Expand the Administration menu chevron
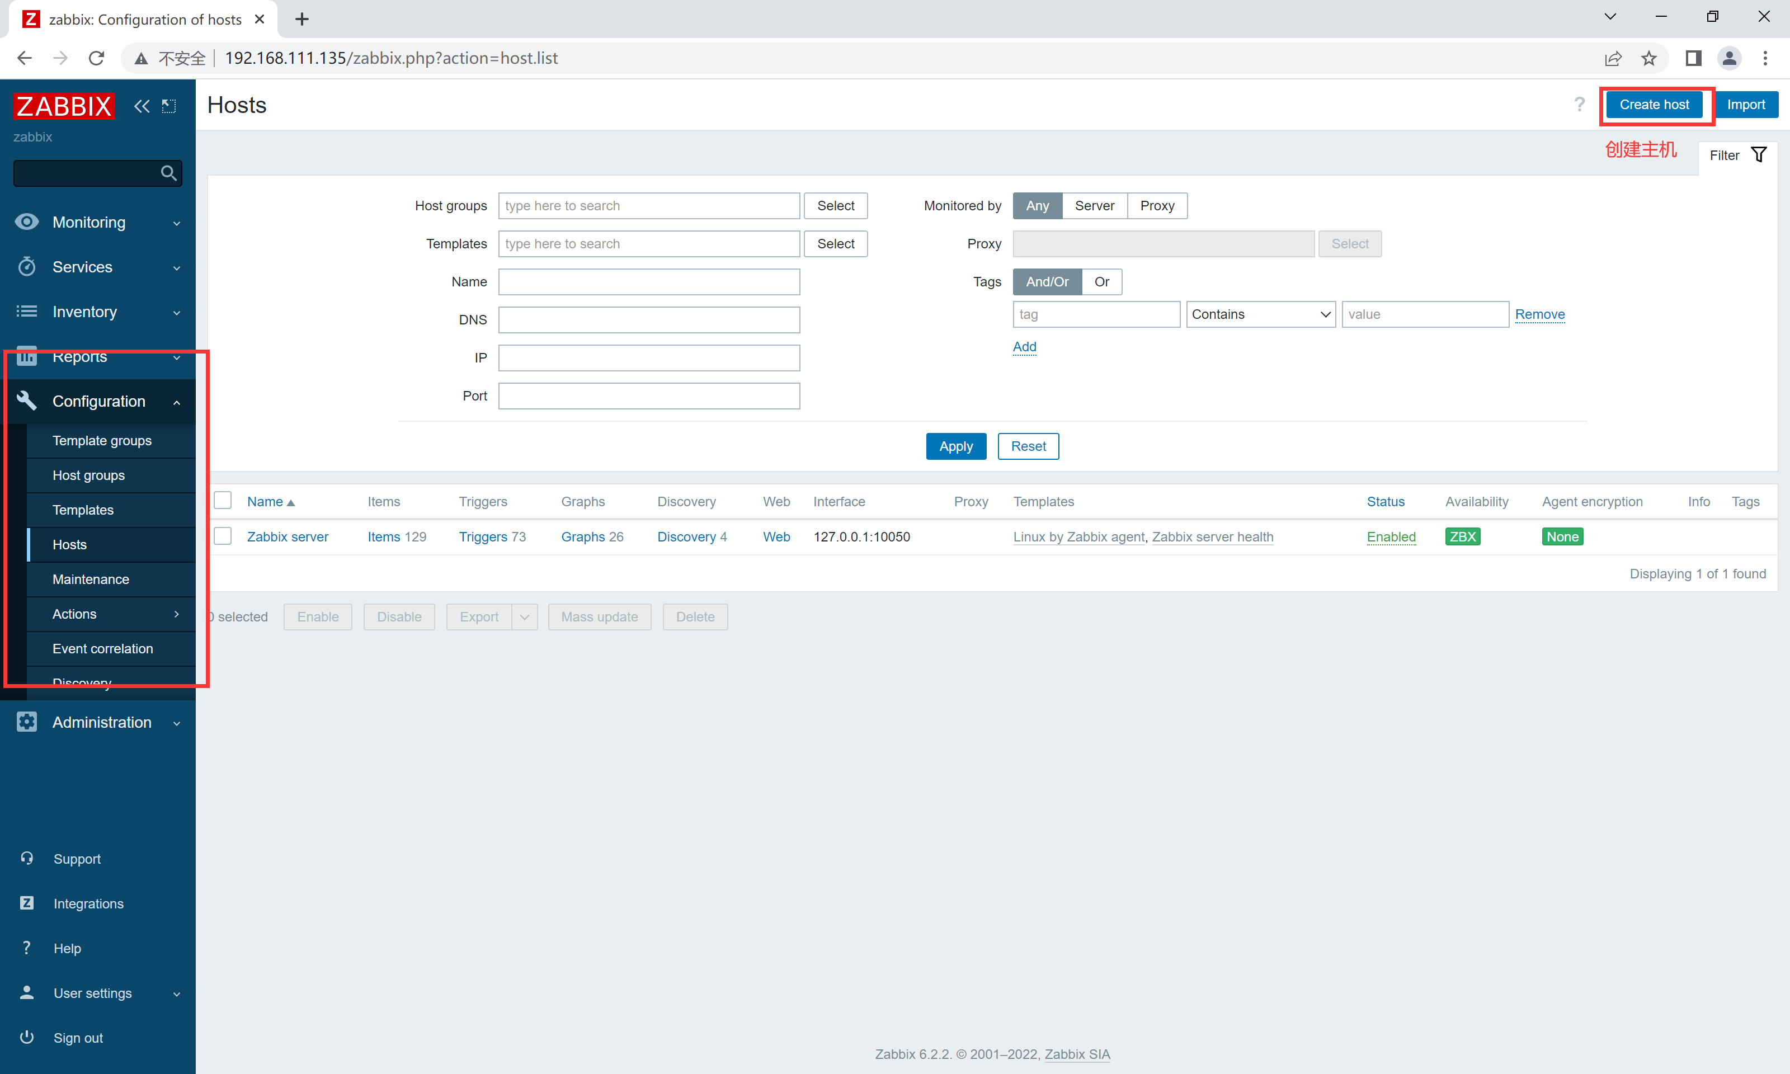The height and width of the screenshot is (1074, 1790). tap(177, 724)
